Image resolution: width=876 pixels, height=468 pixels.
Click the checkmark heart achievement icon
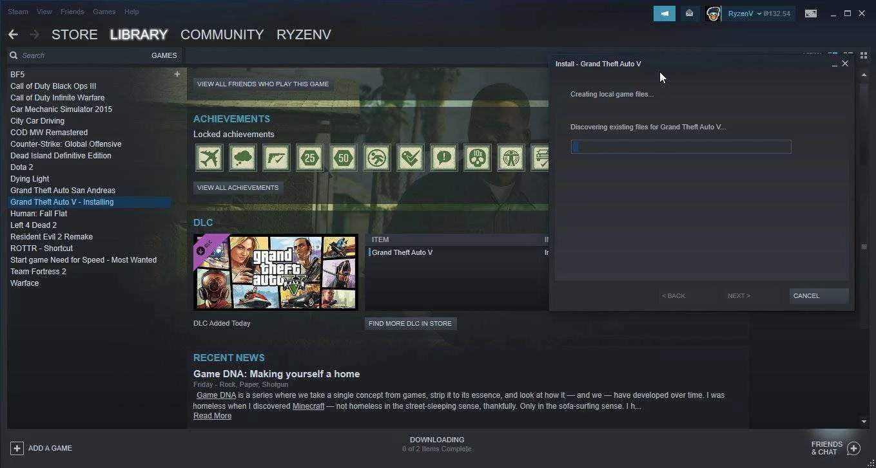click(410, 158)
